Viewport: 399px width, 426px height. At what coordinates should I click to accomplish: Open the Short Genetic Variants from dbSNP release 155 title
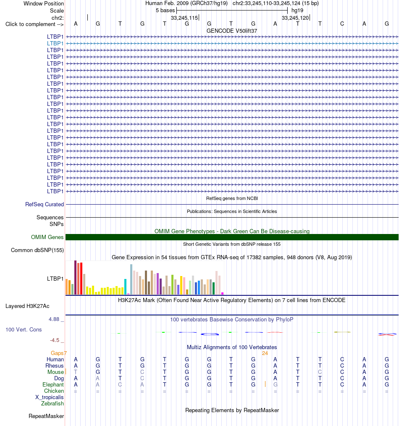click(232, 244)
